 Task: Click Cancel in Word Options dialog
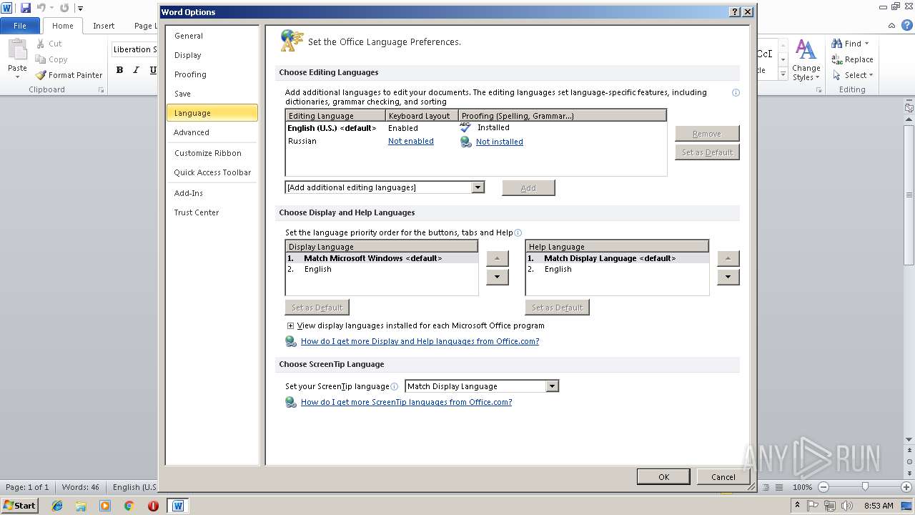pos(723,477)
